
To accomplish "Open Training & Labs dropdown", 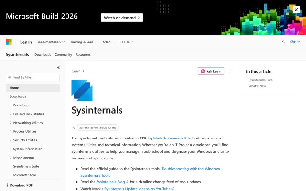I will [84, 42].
